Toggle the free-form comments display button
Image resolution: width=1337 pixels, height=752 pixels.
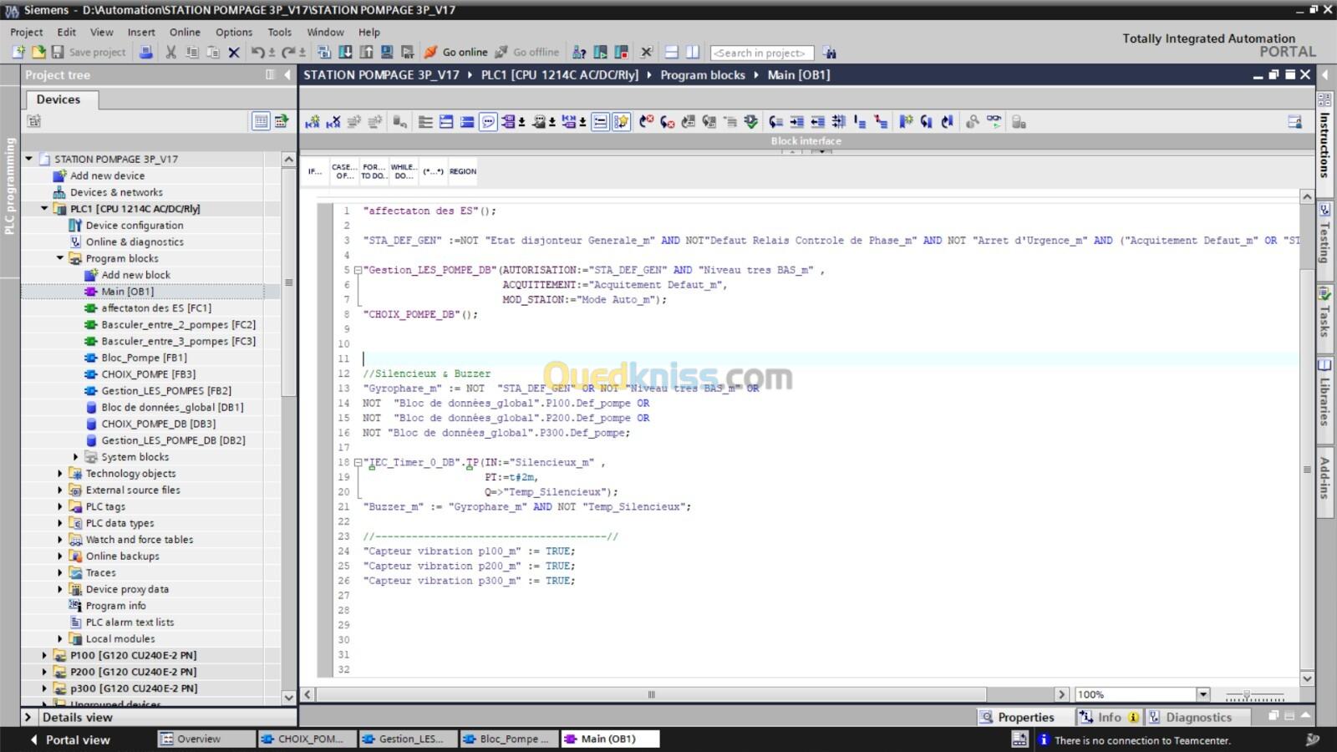coord(488,122)
